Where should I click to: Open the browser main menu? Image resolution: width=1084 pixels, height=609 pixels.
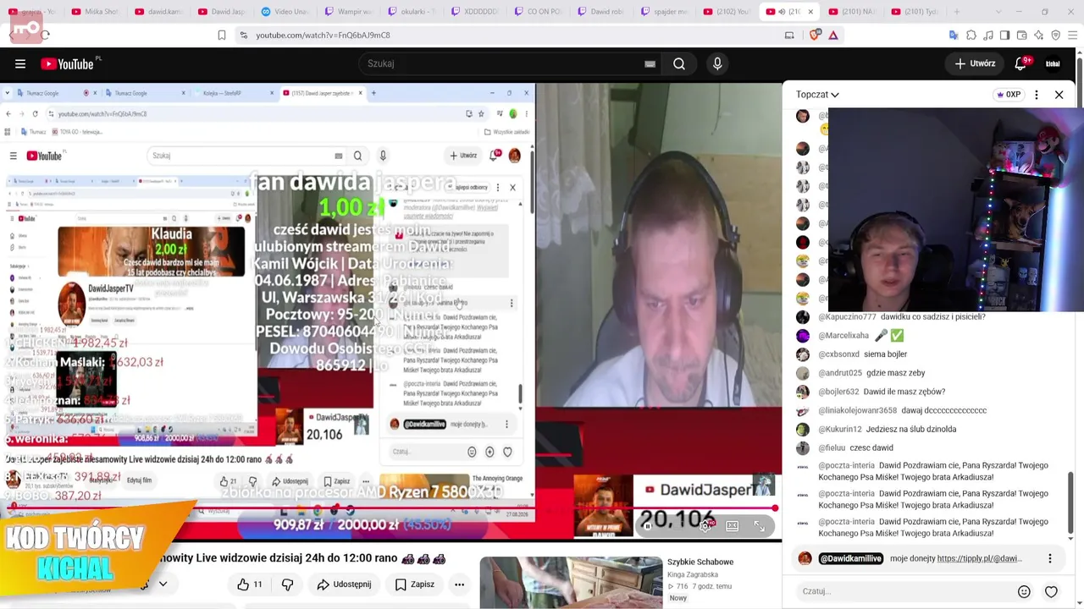pyautogui.click(x=1072, y=35)
